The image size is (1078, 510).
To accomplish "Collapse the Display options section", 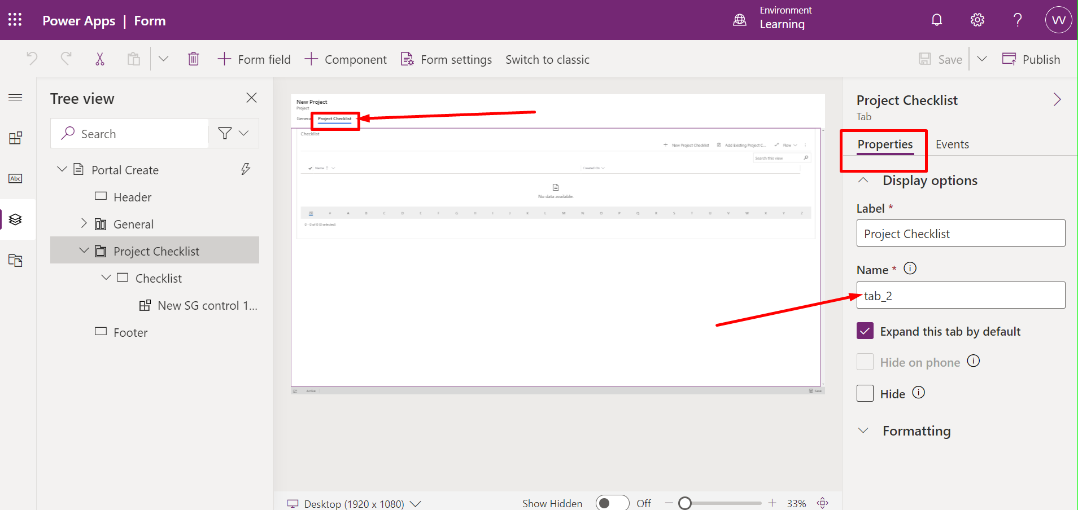I will pos(863,180).
